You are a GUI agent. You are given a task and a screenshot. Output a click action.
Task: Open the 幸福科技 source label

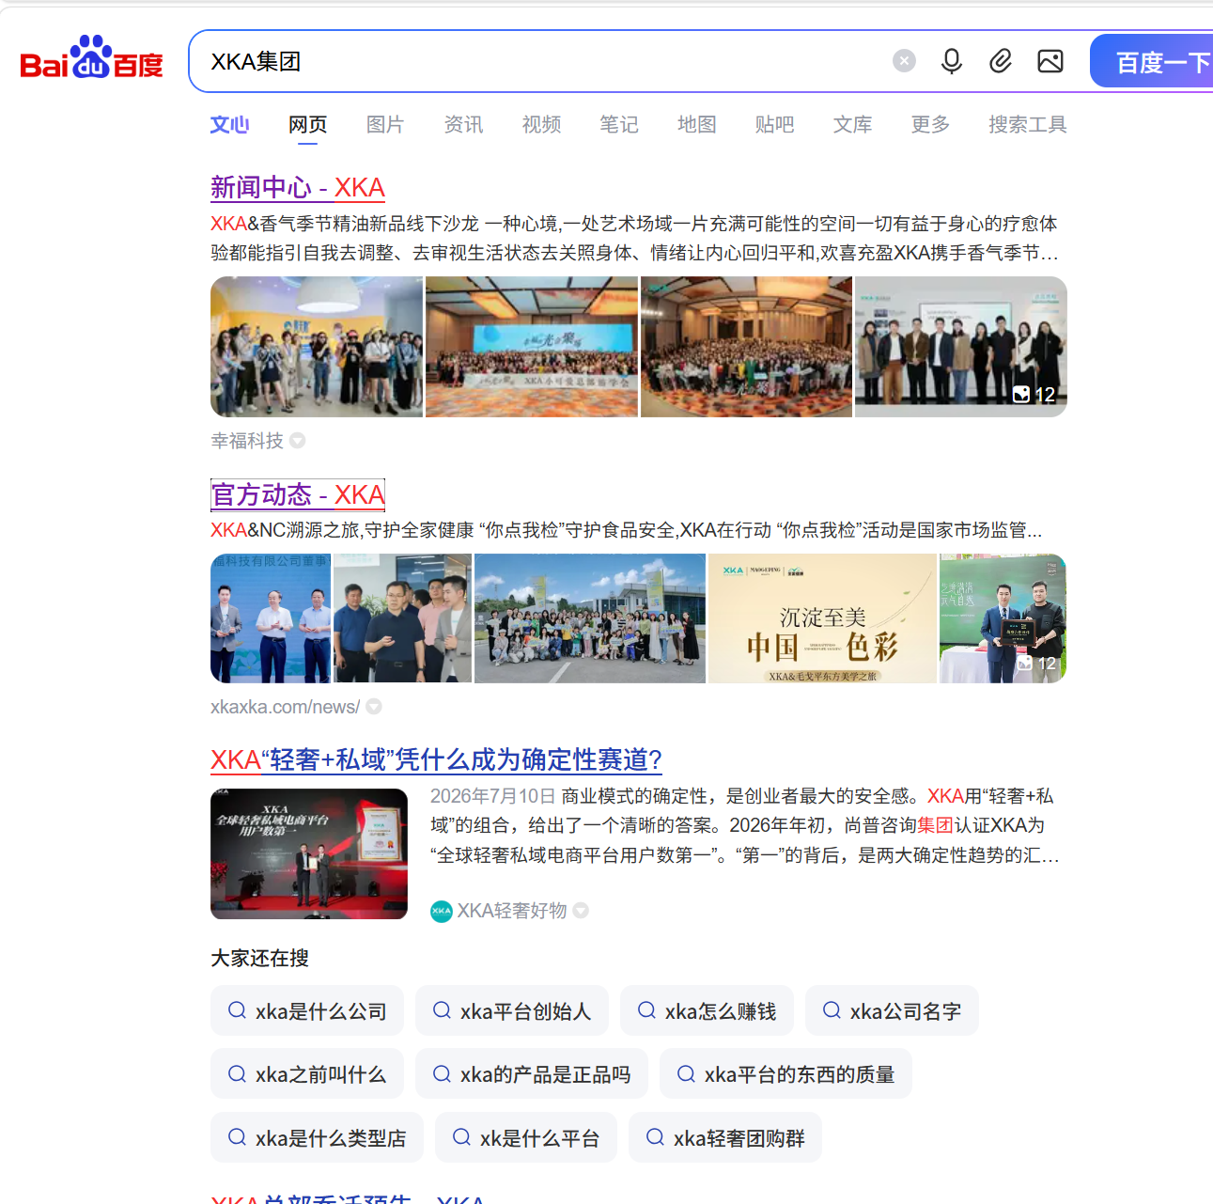(247, 441)
